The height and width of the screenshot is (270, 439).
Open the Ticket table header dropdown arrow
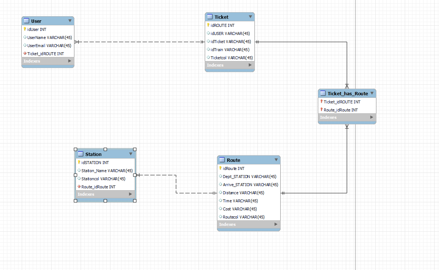(x=250, y=17)
